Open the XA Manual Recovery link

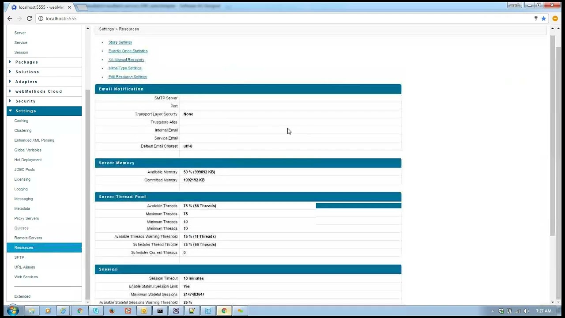click(x=126, y=60)
